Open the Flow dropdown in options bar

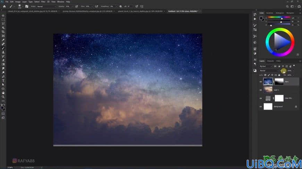click(x=92, y=6)
